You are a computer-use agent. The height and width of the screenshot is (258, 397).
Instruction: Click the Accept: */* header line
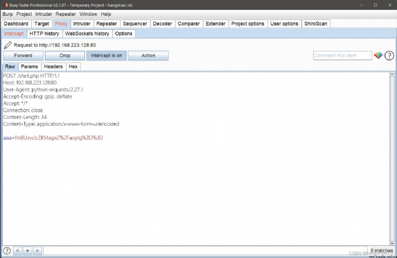pyautogui.click(x=15, y=103)
